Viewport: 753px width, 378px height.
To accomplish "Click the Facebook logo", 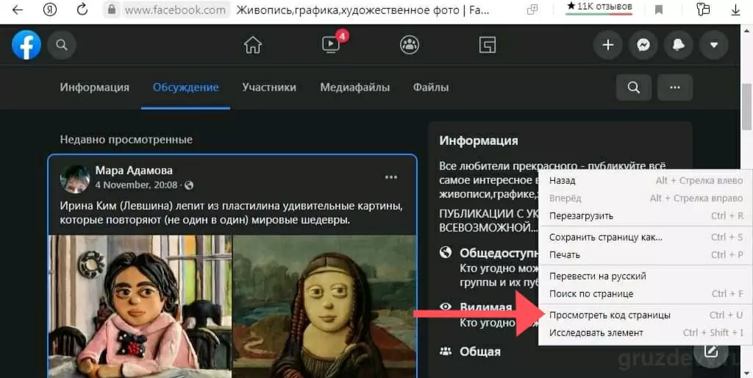I will click(x=26, y=45).
